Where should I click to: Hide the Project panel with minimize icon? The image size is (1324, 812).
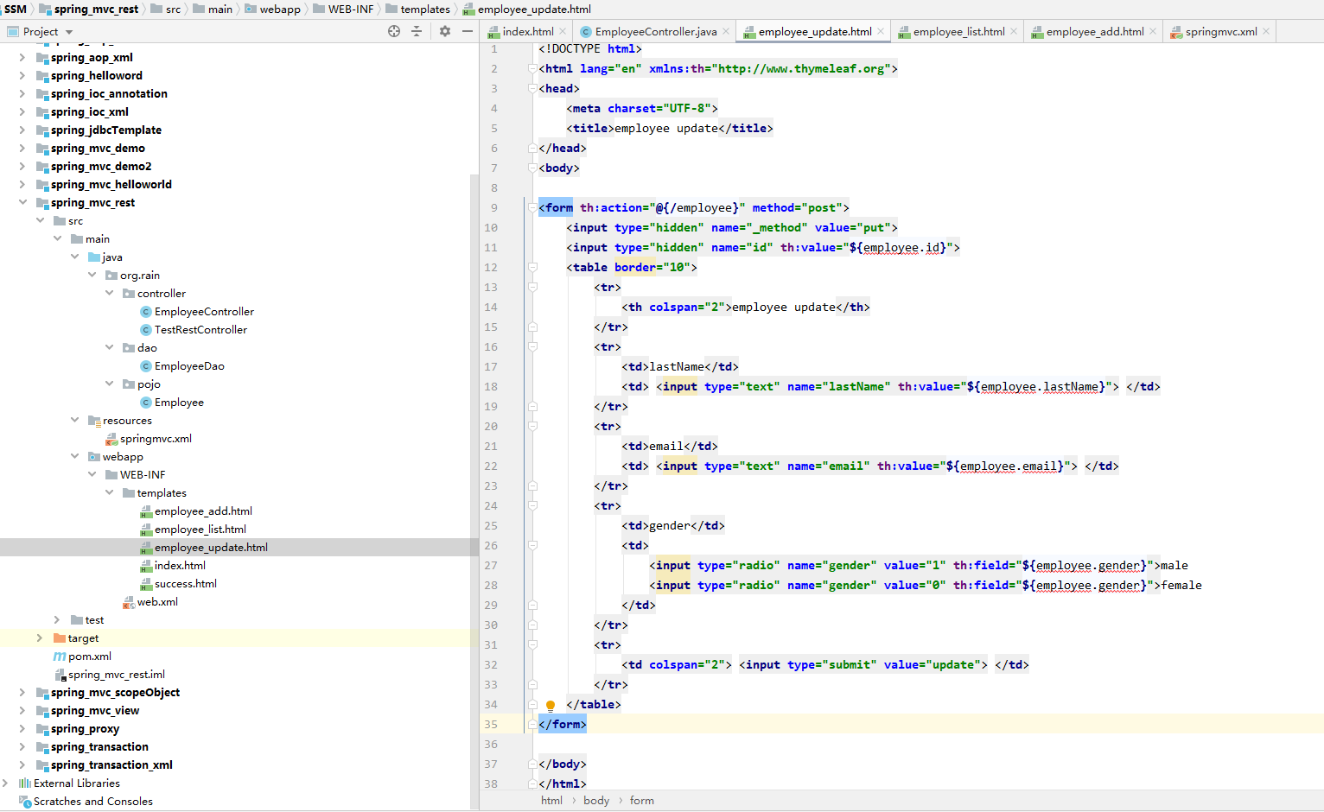click(468, 31)
